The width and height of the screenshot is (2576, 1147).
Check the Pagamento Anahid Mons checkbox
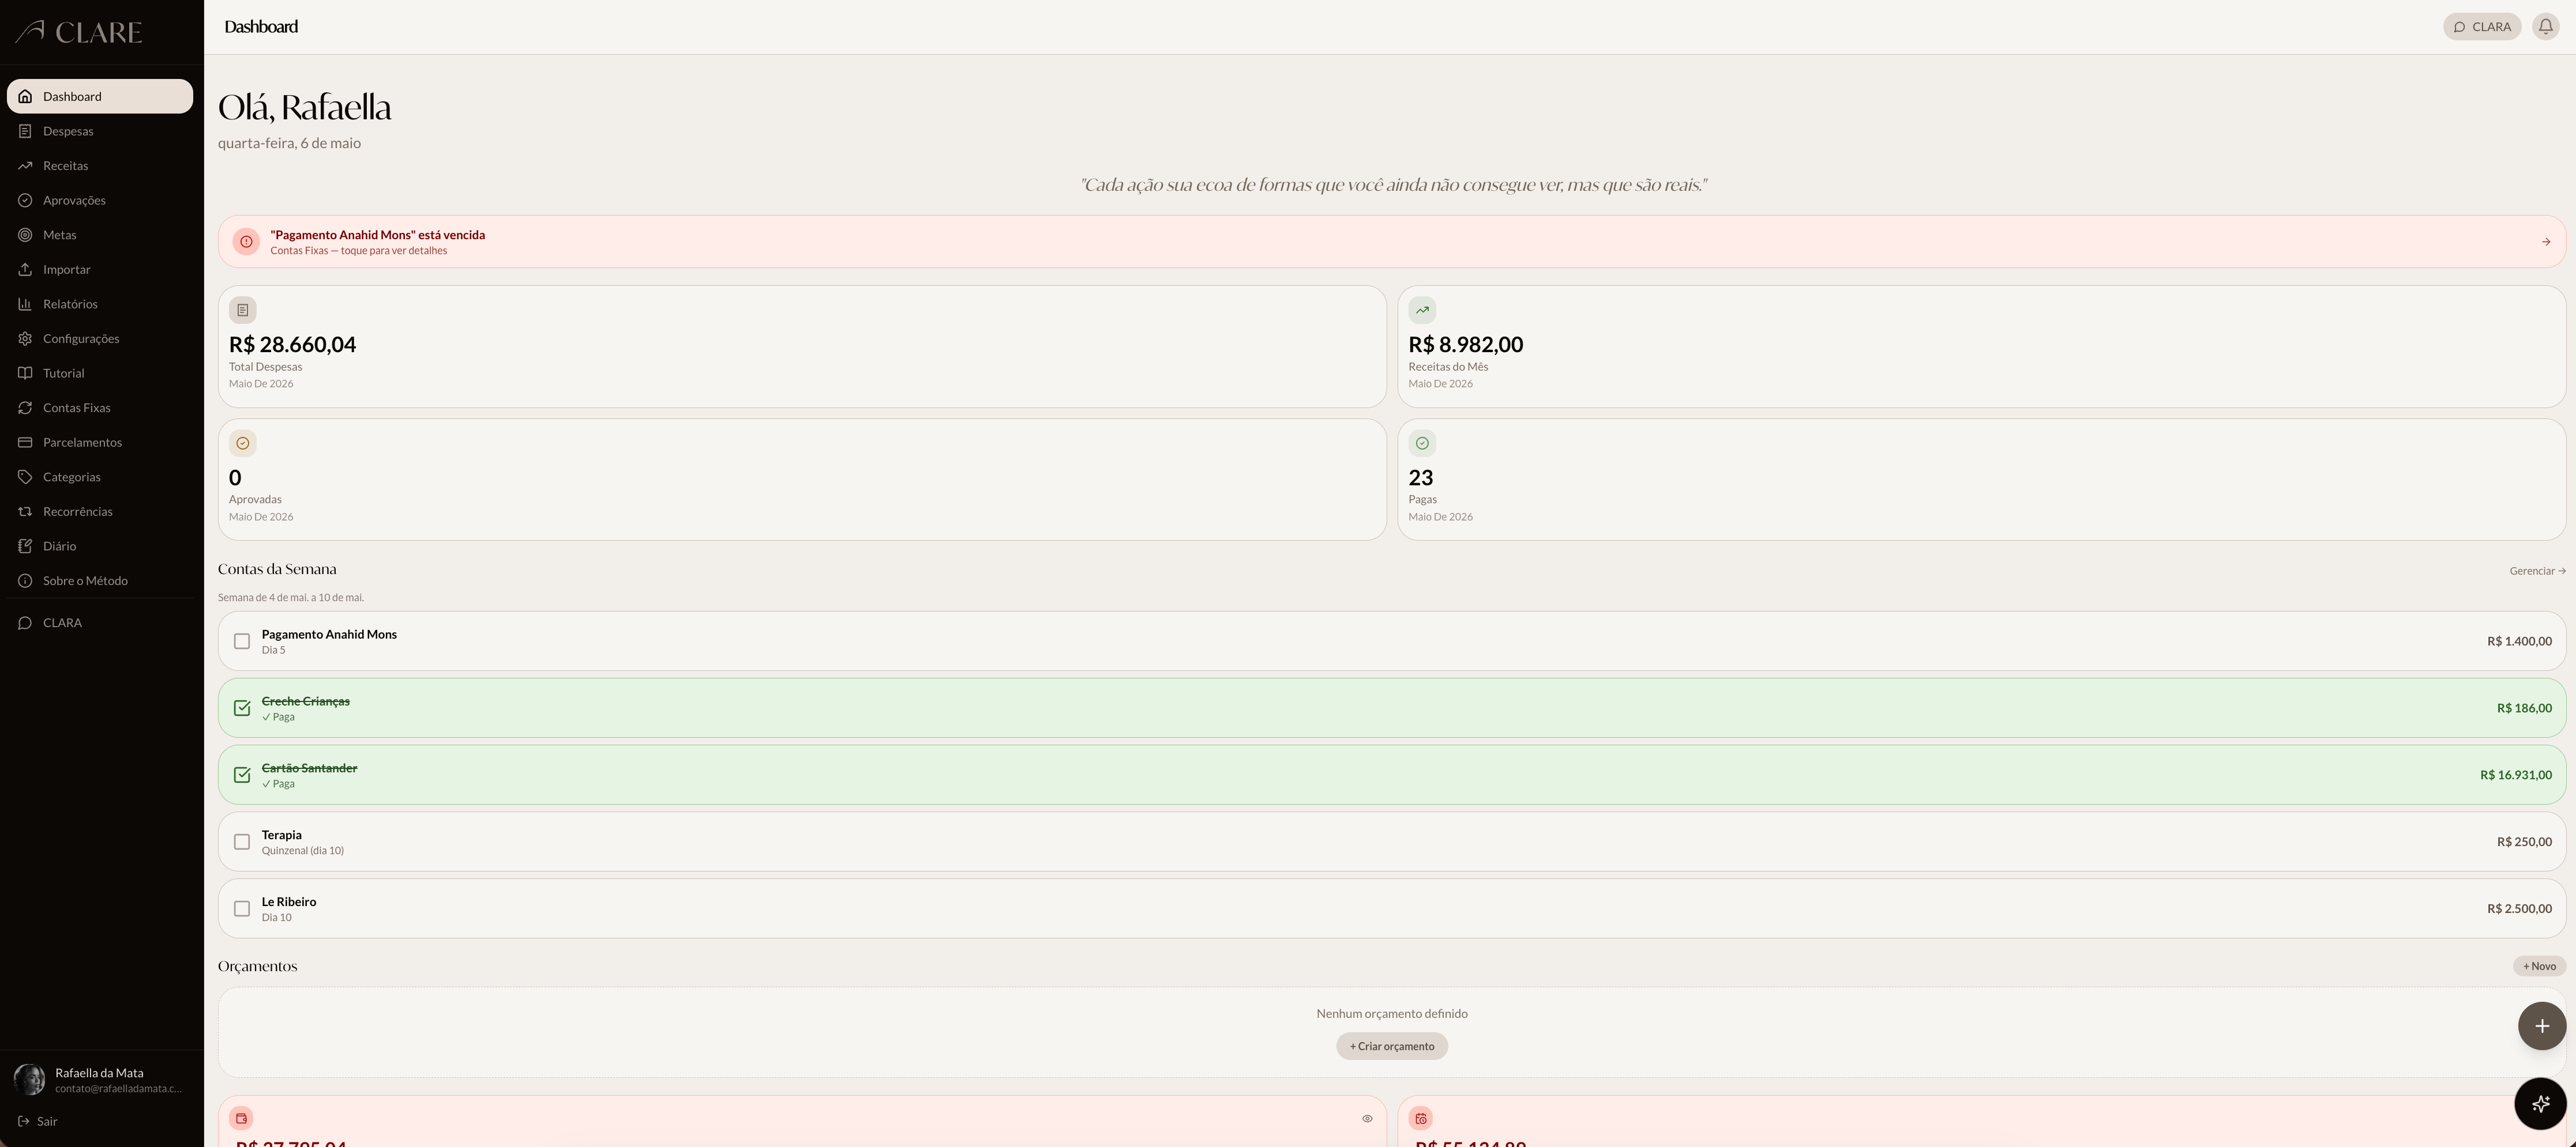coord(242,642)
